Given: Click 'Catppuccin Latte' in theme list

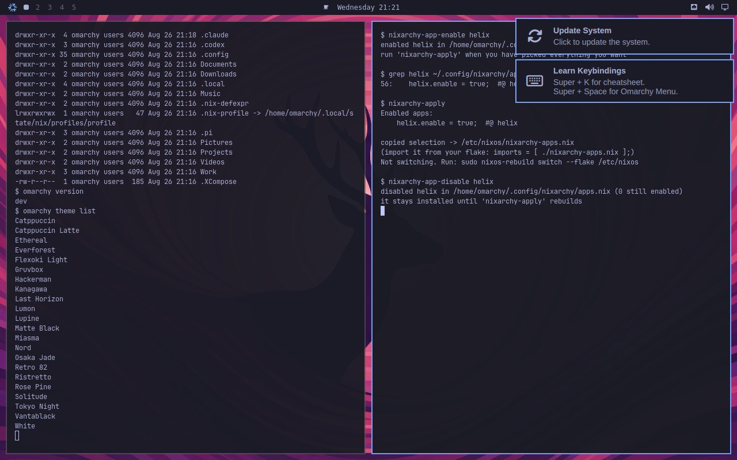Looking at the screenshot, I should point(47,231).
